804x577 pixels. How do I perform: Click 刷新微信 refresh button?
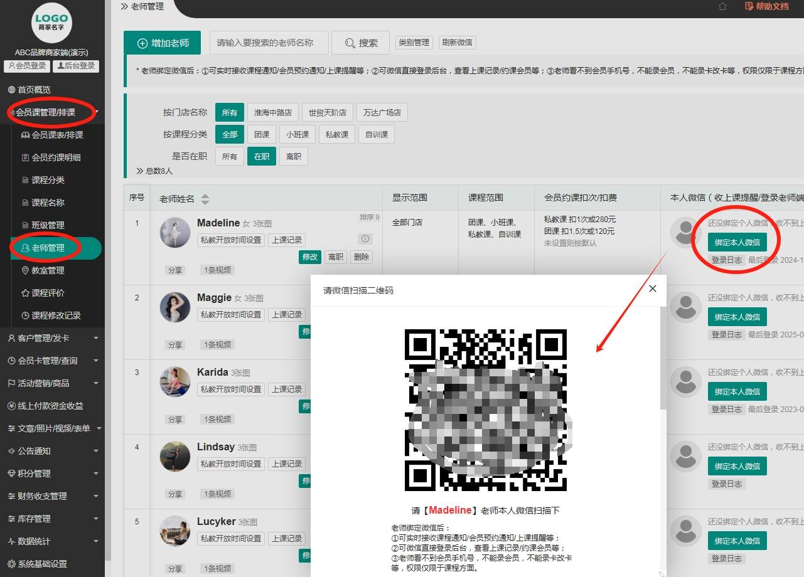coord(458,43)
